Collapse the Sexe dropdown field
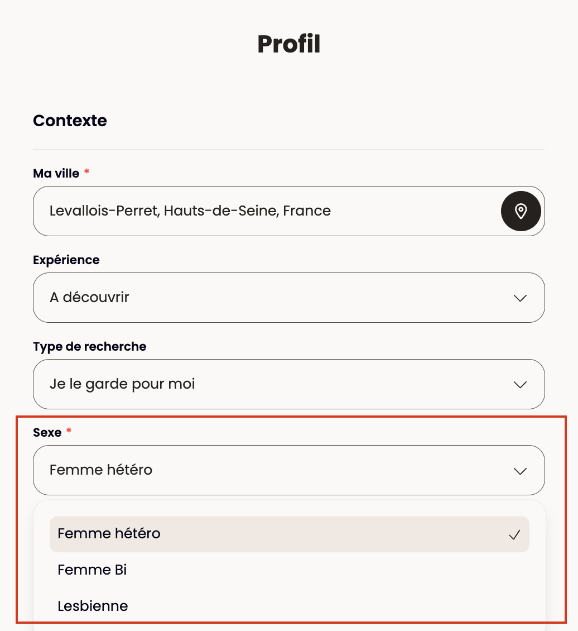 288,470
